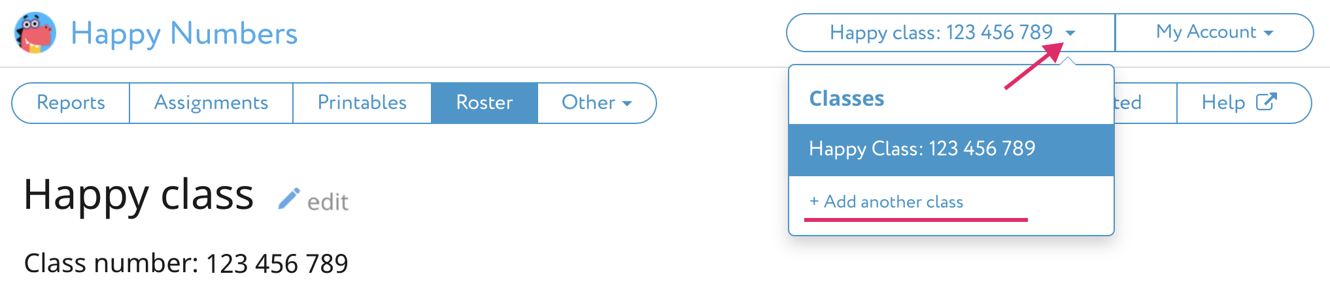
Task: Click the pencil icon beside Happy class
Action: click(288, 199)
